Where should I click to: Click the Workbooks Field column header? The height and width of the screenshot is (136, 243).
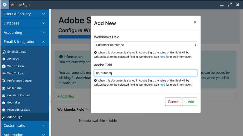coord(71,109)
